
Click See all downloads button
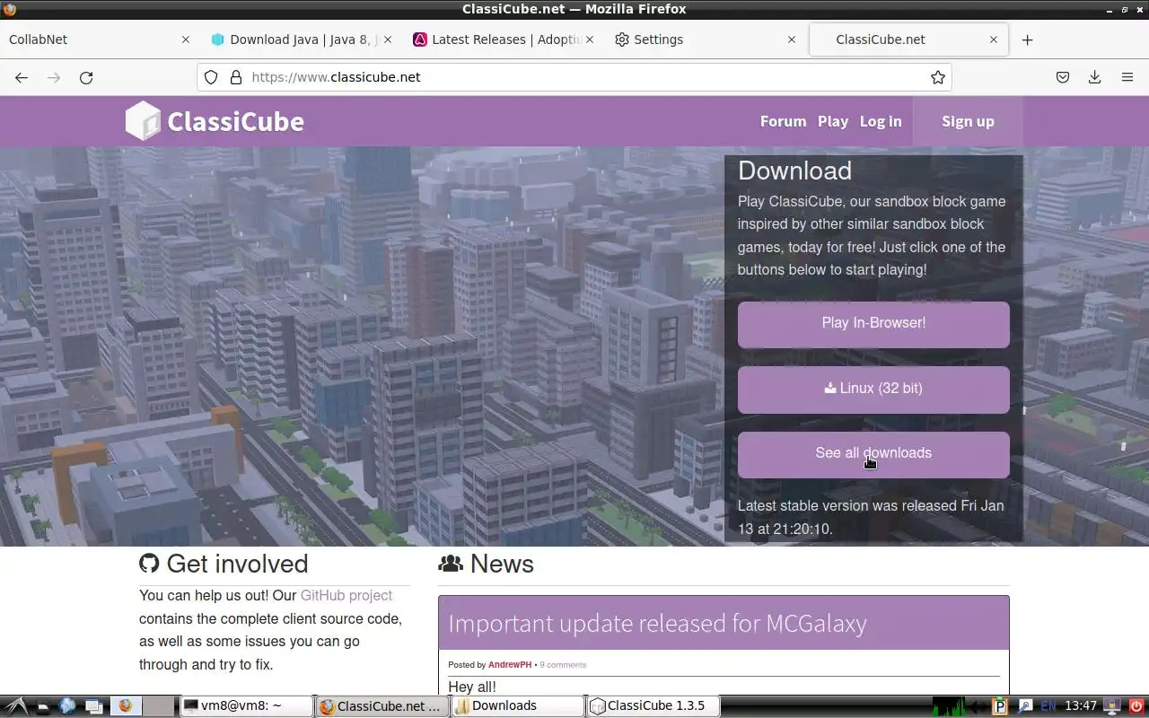click(x=873, y=454)
